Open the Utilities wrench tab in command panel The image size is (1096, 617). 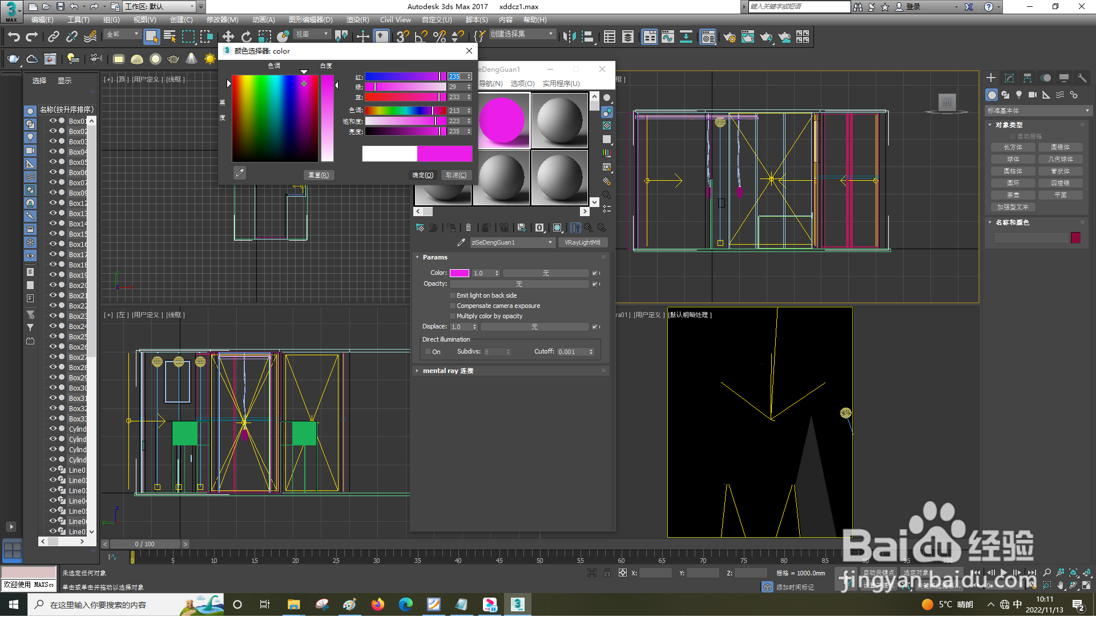tap(1082, 78)
